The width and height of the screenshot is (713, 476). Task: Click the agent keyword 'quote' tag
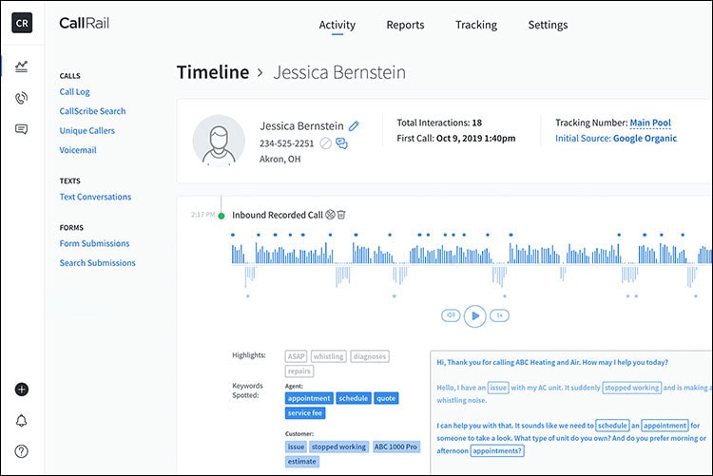(386, 398)
